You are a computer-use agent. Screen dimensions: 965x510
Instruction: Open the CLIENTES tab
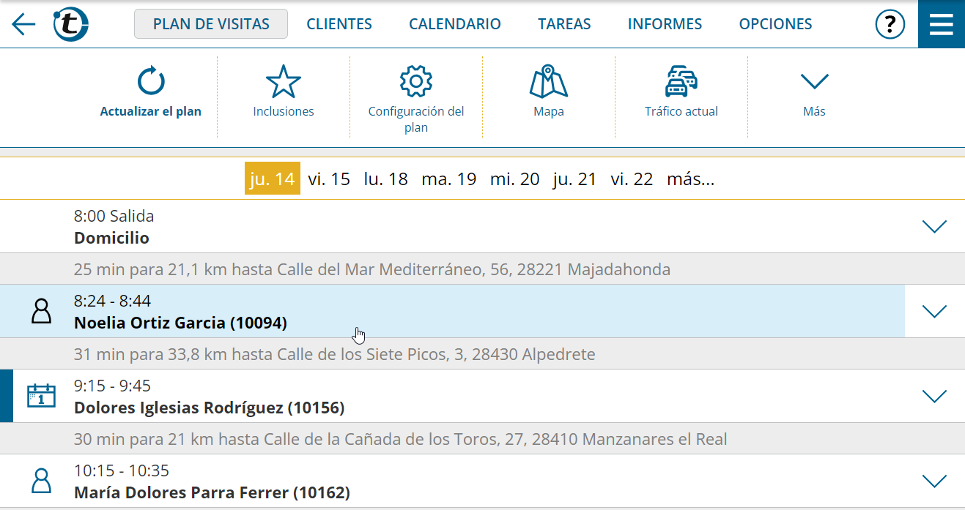(339, 24)
